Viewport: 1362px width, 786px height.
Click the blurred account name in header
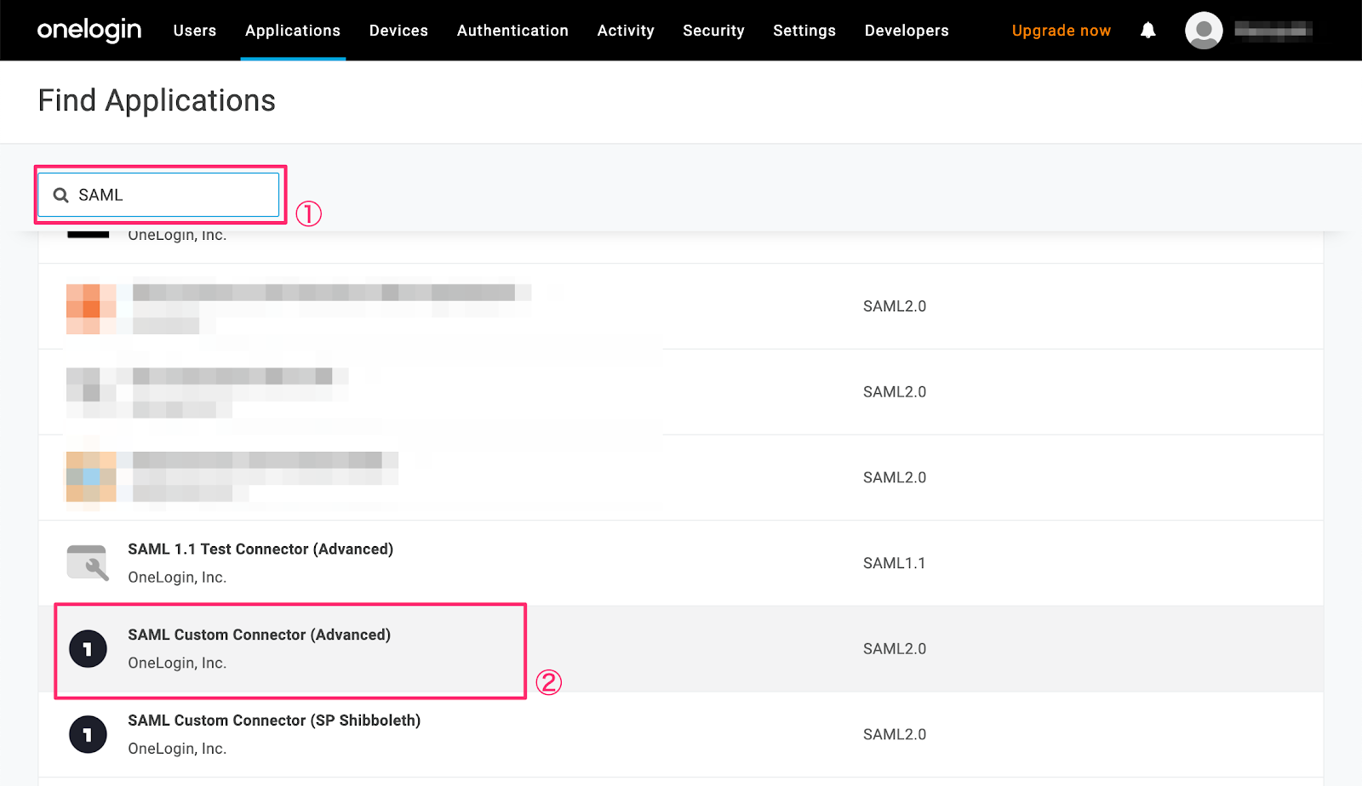[1273, 31]
